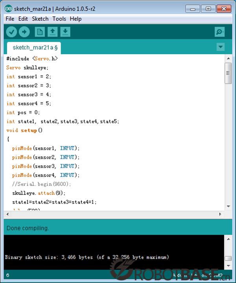Click editor vertical scrollbar up arrow
The height and width of the screenshot is (283, 236).
pos(228,58)
